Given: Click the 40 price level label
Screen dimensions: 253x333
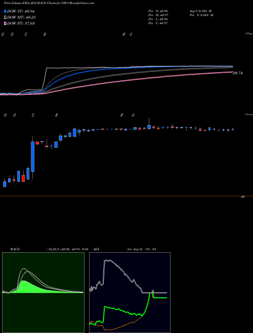Looking at the screenshot, I should click(x=242, y=197).
